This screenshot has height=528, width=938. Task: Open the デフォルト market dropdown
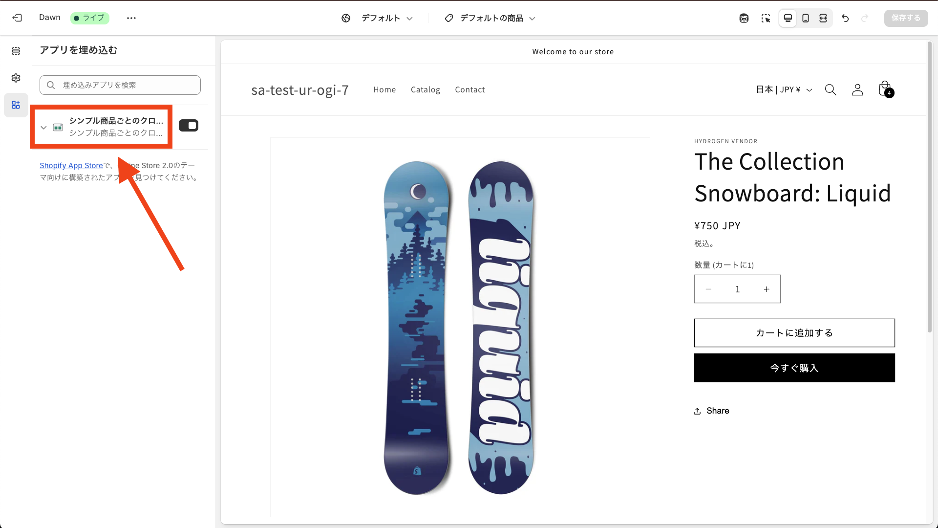377,18
